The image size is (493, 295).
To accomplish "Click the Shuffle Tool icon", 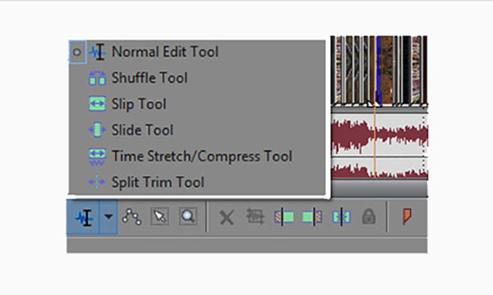I will [x=97, y=78].
